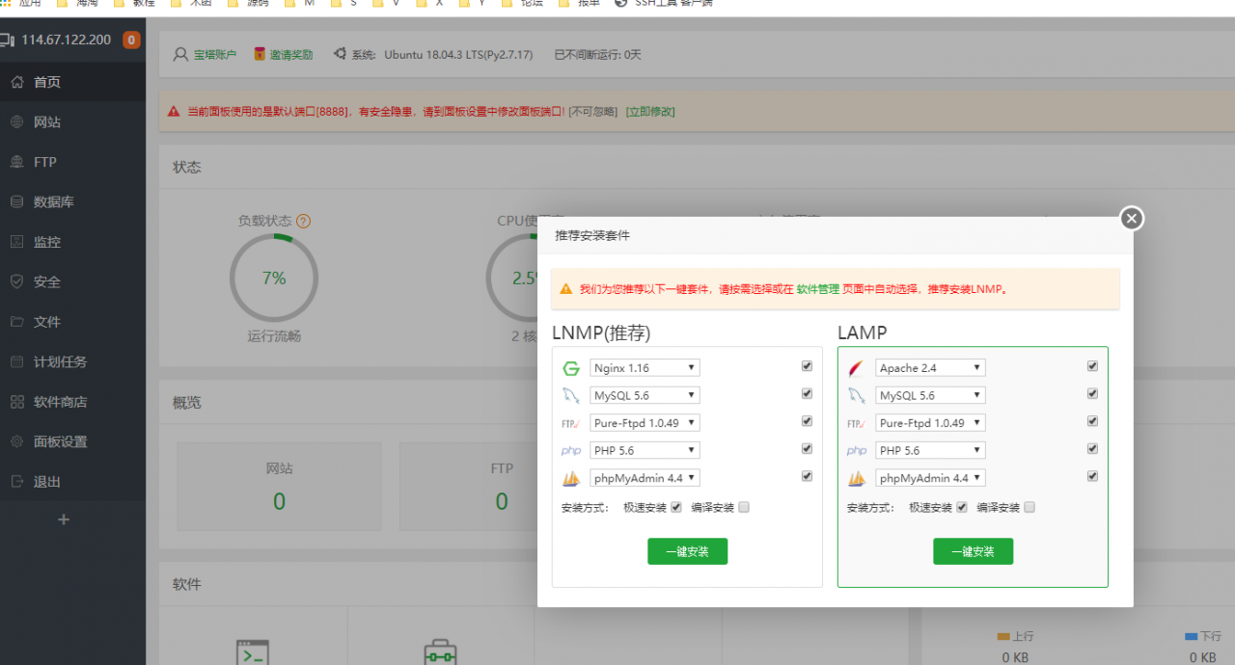Enable the LAMP 编译安装 checkbox
1235x665 pixels.
point(1029,507)
